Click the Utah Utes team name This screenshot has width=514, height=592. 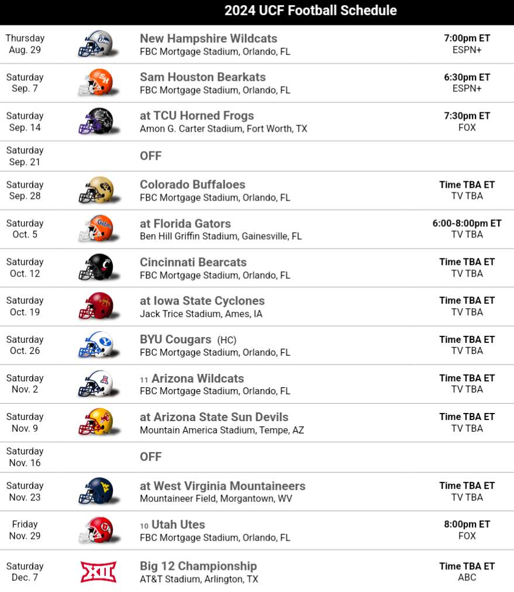178,525
